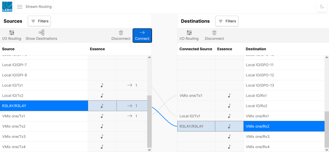
Task: Open Destinations Filters dropdown
Action: click(x=227, y=21)
